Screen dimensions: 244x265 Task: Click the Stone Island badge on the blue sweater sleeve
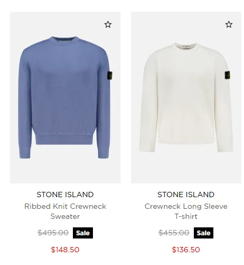click(110, 76)
